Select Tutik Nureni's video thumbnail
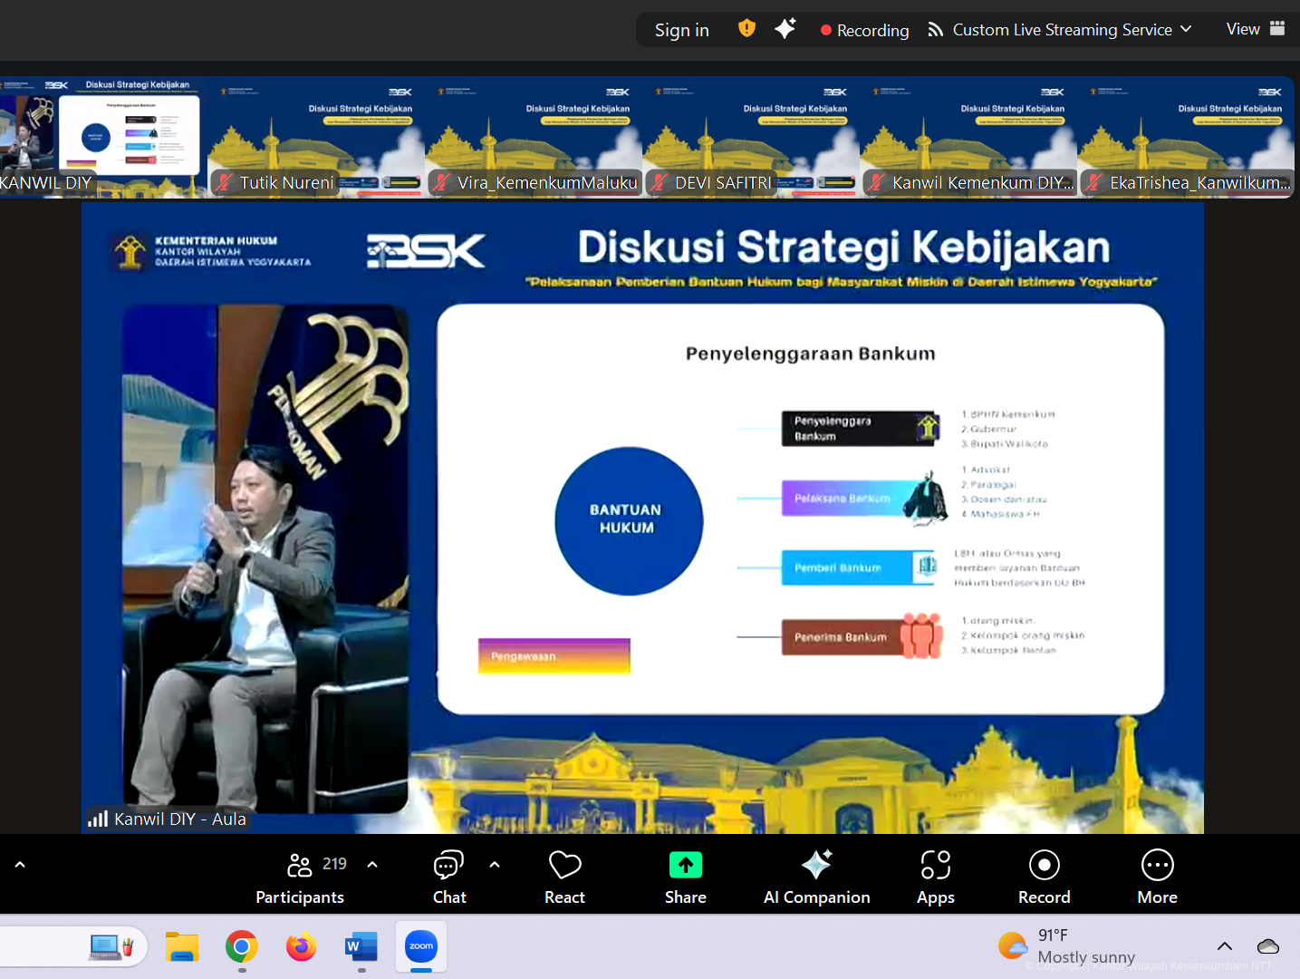The width and height of the screenshot is (1300, 979). pyautogui.click(x=316, y=137)
